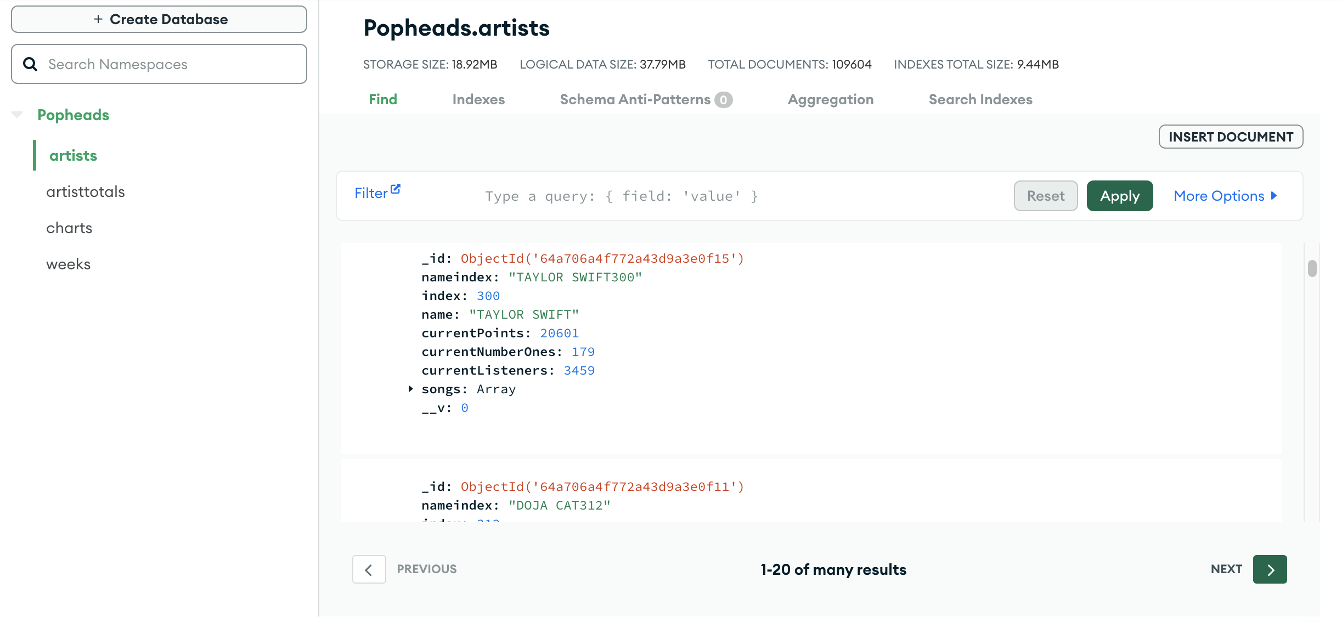Reset the query filter
The image size is (1342, 622).
click(1045, 196)
